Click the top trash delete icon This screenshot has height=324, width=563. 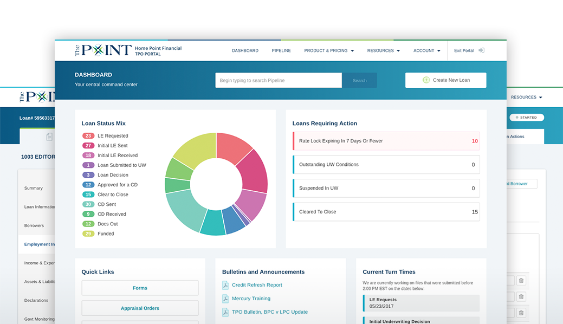pyautogui.click(x=521, y=280)
